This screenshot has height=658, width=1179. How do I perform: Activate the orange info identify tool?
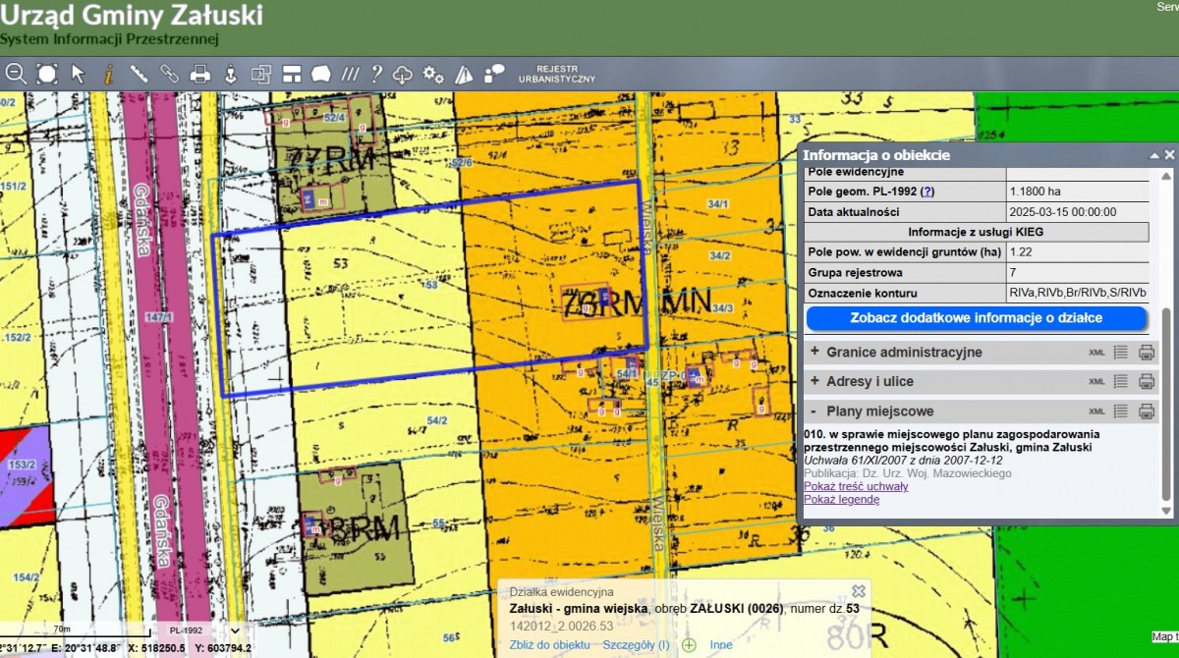pyautogui.click(x=108, y=73)
